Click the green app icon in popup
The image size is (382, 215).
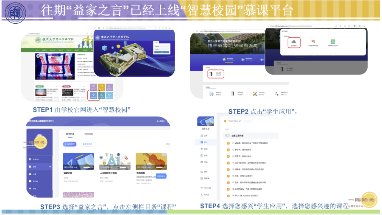(333, 42)
